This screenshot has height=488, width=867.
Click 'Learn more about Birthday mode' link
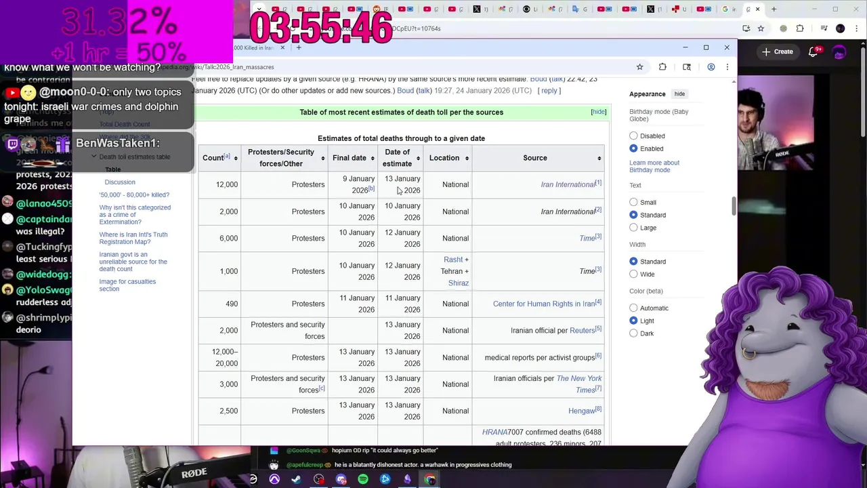(x=654, y=166)
